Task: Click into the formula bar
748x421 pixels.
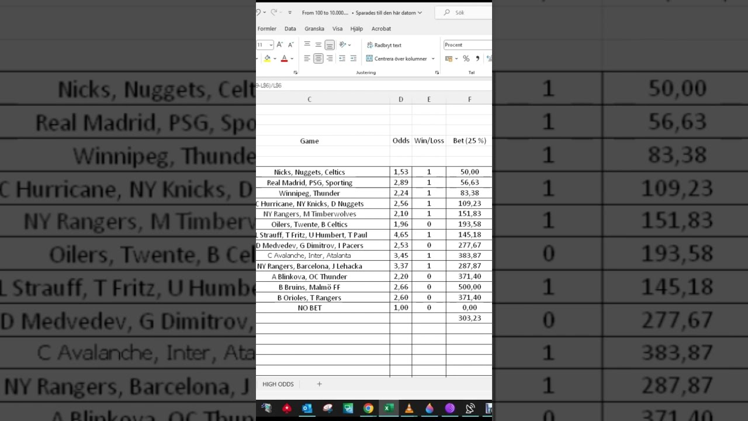Action: pyautogui.click(x=374, y=85)
